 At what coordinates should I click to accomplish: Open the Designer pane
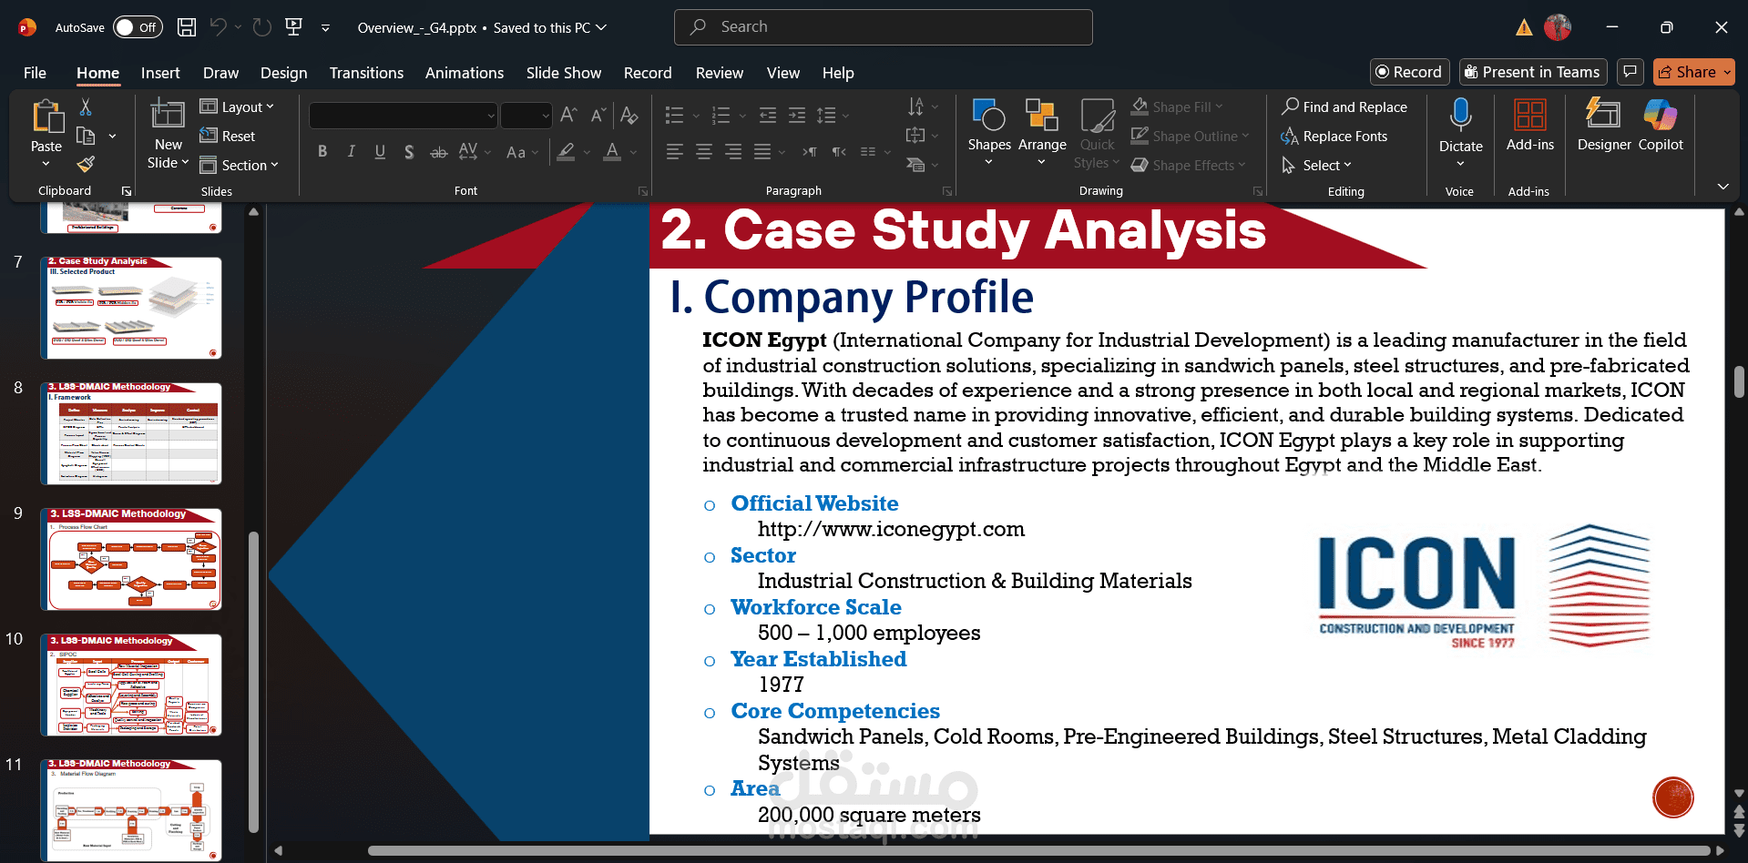1604,126
